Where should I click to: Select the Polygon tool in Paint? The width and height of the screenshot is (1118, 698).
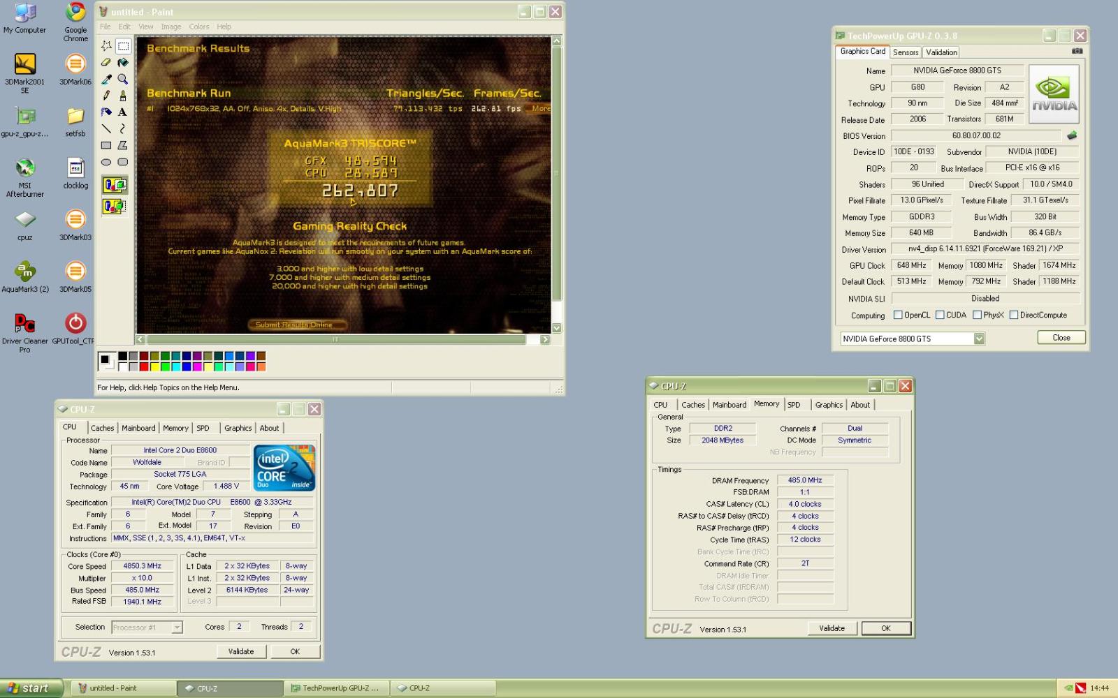click(123, 145)
